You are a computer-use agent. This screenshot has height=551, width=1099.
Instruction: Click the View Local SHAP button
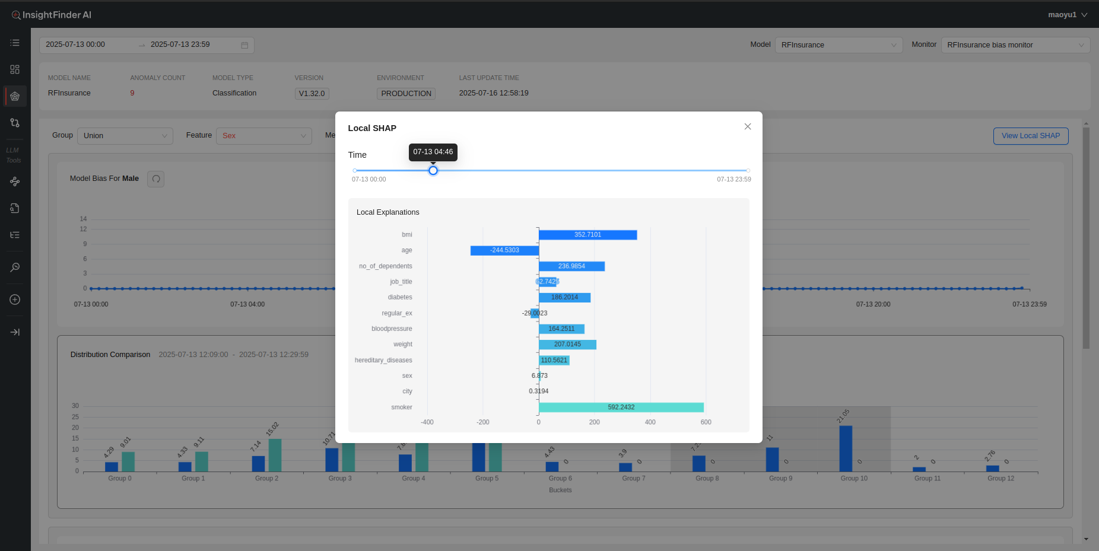[x=1030, y=136]
